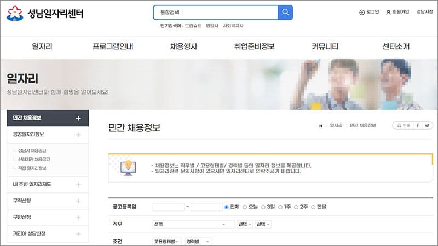Select the 1주 radio button

click(280, 207)
